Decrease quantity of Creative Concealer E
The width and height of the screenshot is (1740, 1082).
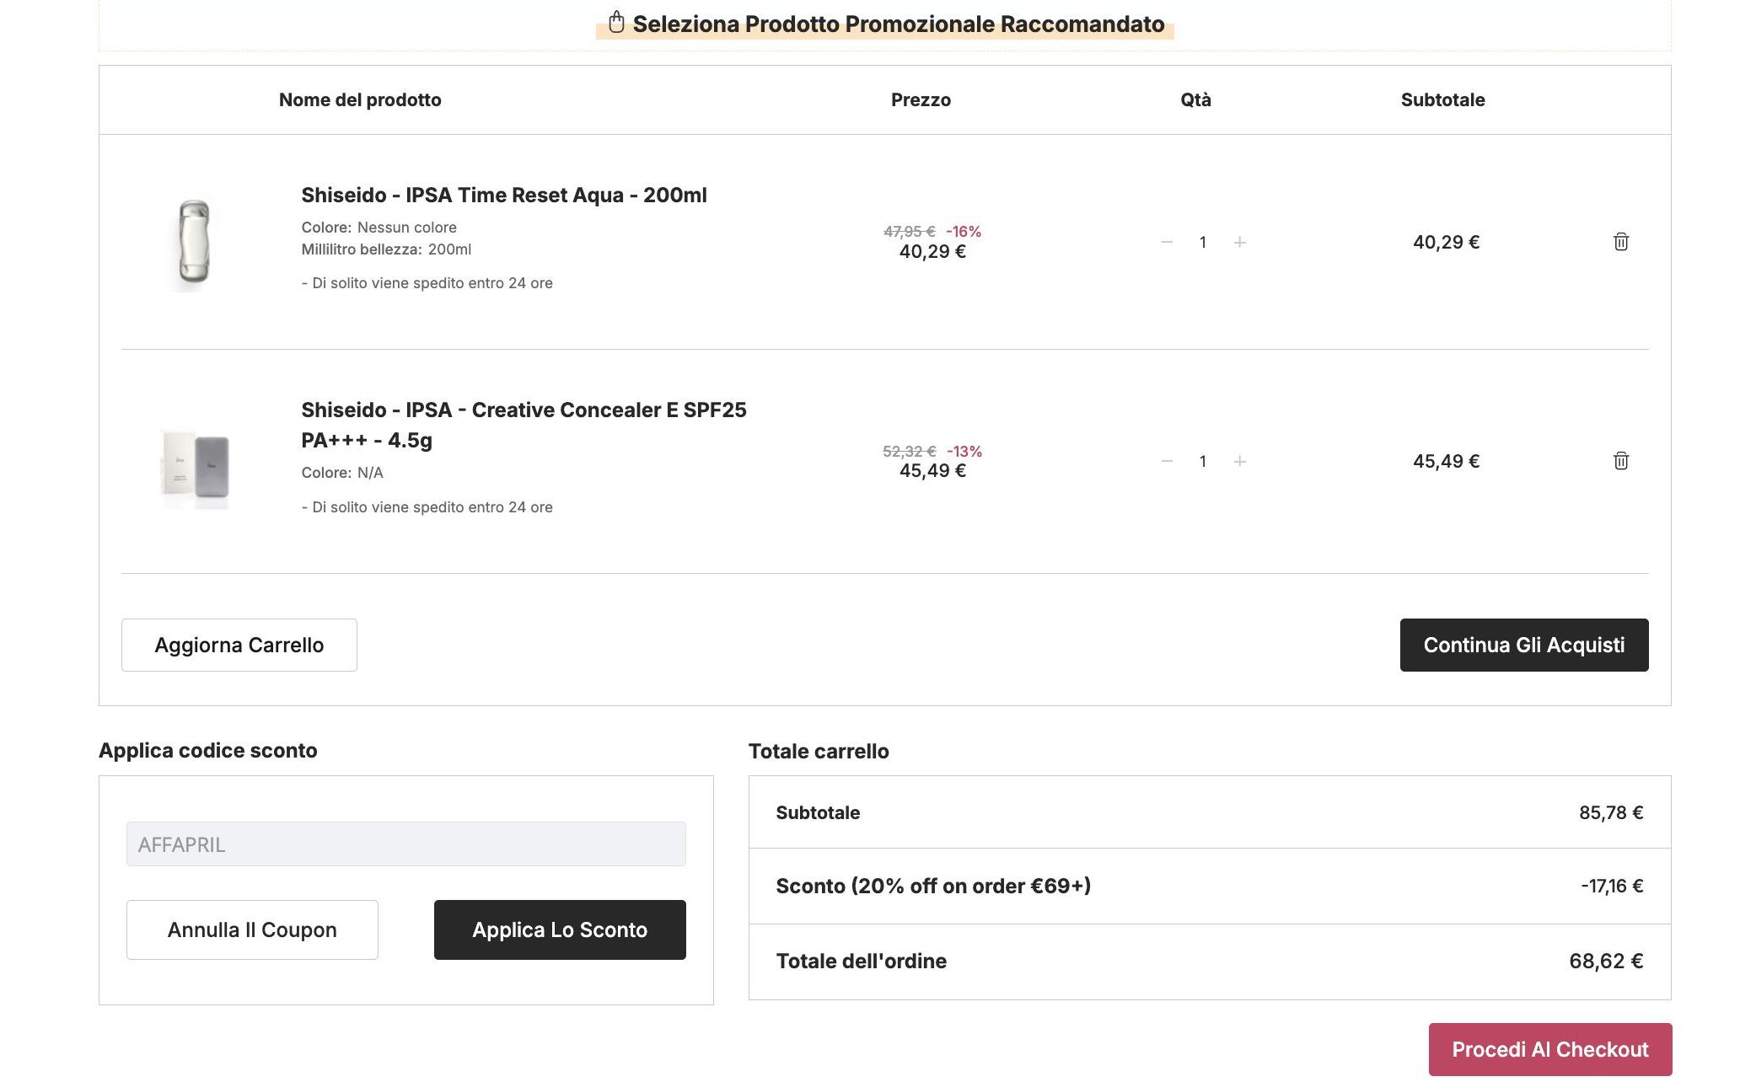point(1167,461)
